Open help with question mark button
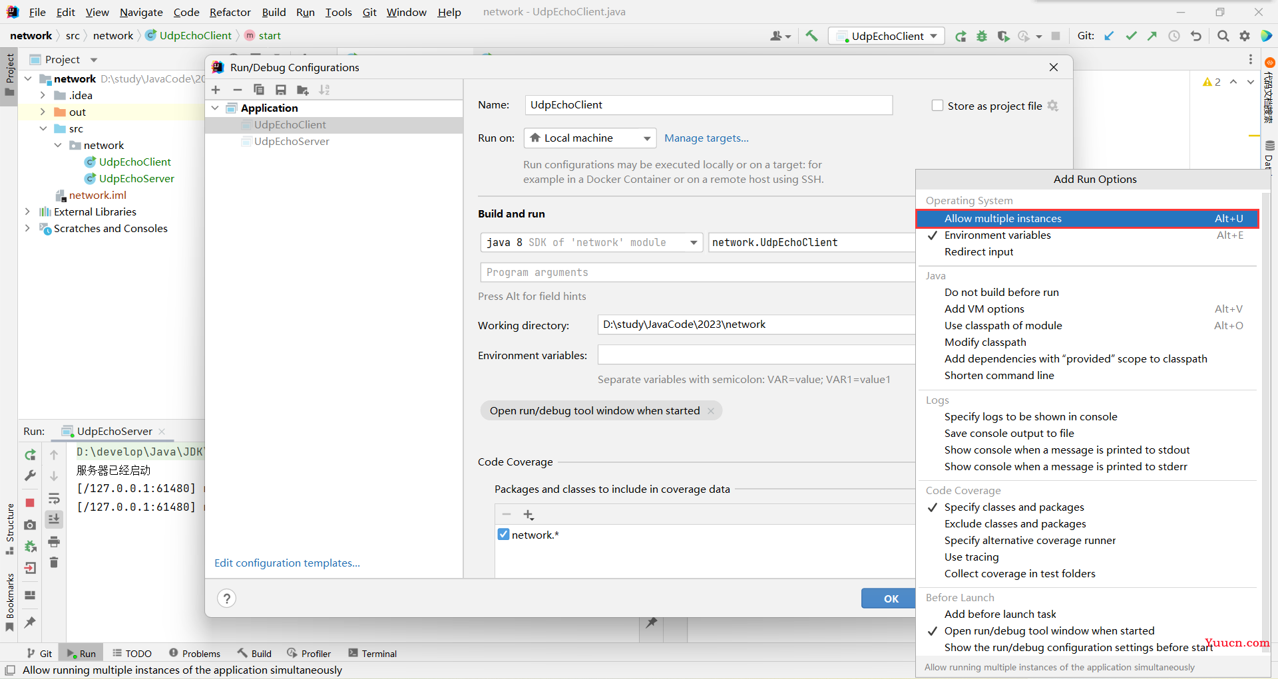The image size is (1278, 679). coord(227,599)
